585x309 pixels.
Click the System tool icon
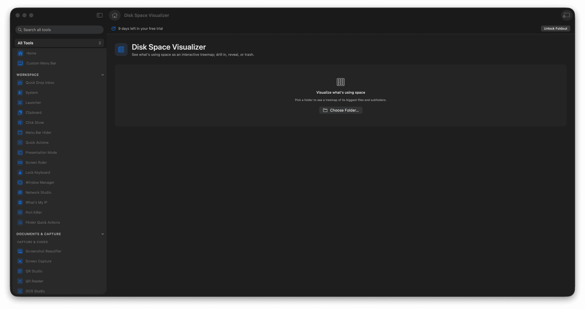point(20,93)
